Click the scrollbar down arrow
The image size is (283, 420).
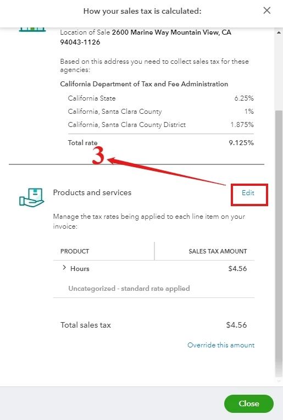(x=279, y=381)
